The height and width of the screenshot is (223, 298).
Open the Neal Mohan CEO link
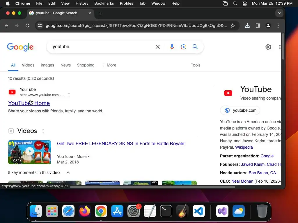click(x=242, y=181)
